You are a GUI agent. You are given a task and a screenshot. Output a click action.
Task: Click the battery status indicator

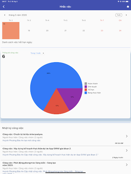point(127,1)
